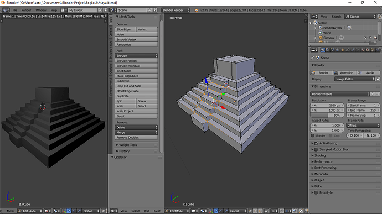This screenshot has height=214, width=382.
Task: Open the World properties tab icon
Action: tap(338, 50)
